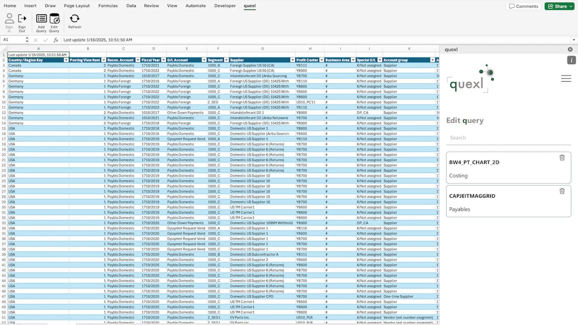Select the quexl ribbon tab

(250, 6)
